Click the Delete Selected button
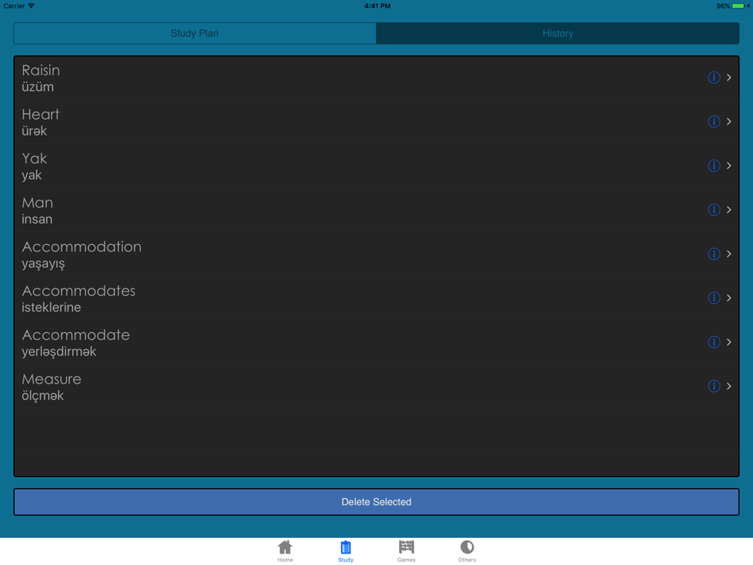 (376, 502)
